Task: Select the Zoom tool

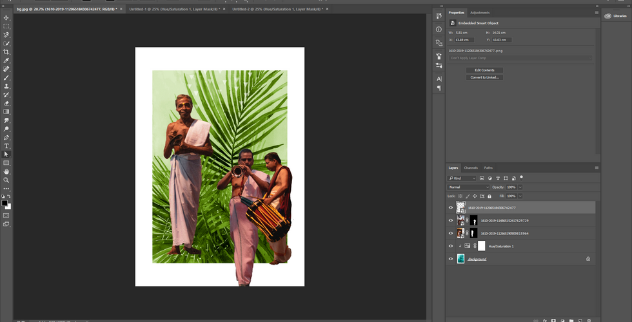Action: 6,180
